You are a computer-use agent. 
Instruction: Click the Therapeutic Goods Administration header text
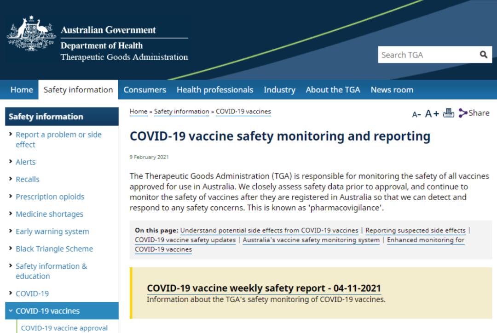124,57
